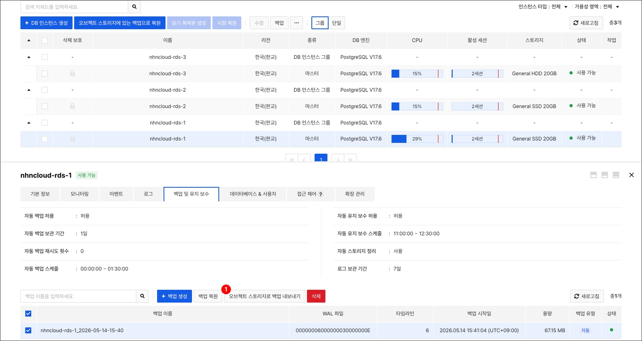This screenshot has height=341, width=642.
Task: Open the more actions ellipsis button
Action: [296, 23]
